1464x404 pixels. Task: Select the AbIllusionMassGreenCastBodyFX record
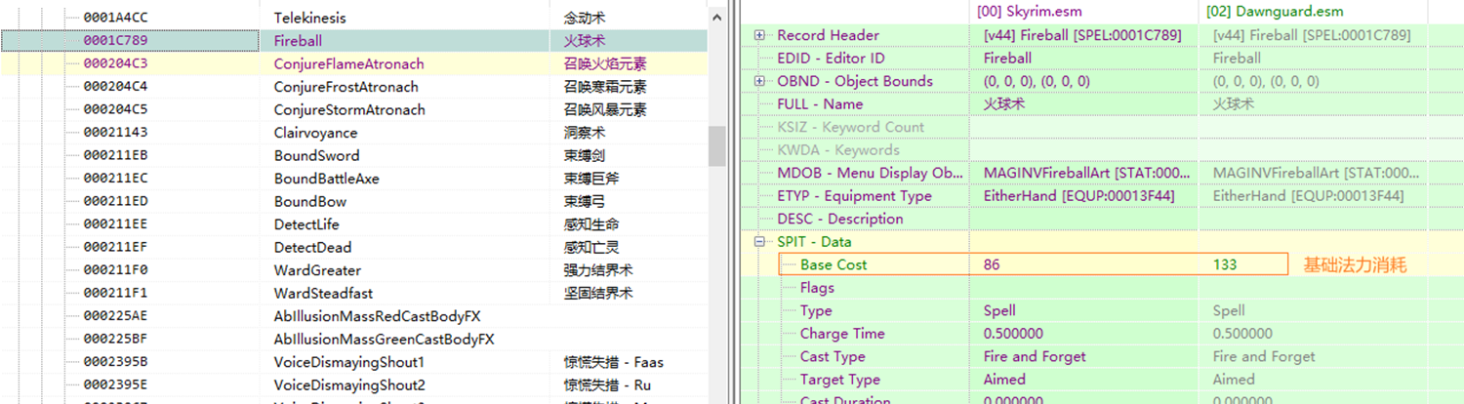(354, 339)
